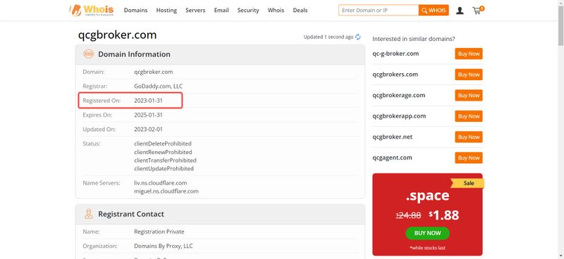Select Domains By Proxy, LLC organization
Image resolution: width=564 pixels, height=259 pixels.
click(164, 246)
